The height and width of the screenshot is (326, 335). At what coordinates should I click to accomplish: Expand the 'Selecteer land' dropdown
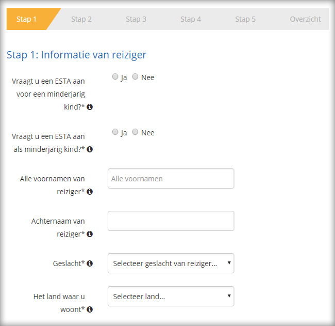click(171, 297)
